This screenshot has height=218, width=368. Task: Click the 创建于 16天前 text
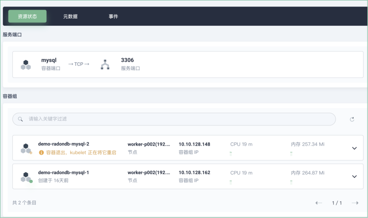coord(53,181)
